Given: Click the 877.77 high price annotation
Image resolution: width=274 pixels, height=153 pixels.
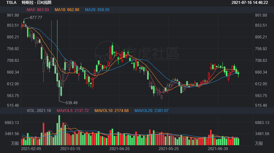Looking at the screenshot, I should pyautogui.click(x=36, y=18).
